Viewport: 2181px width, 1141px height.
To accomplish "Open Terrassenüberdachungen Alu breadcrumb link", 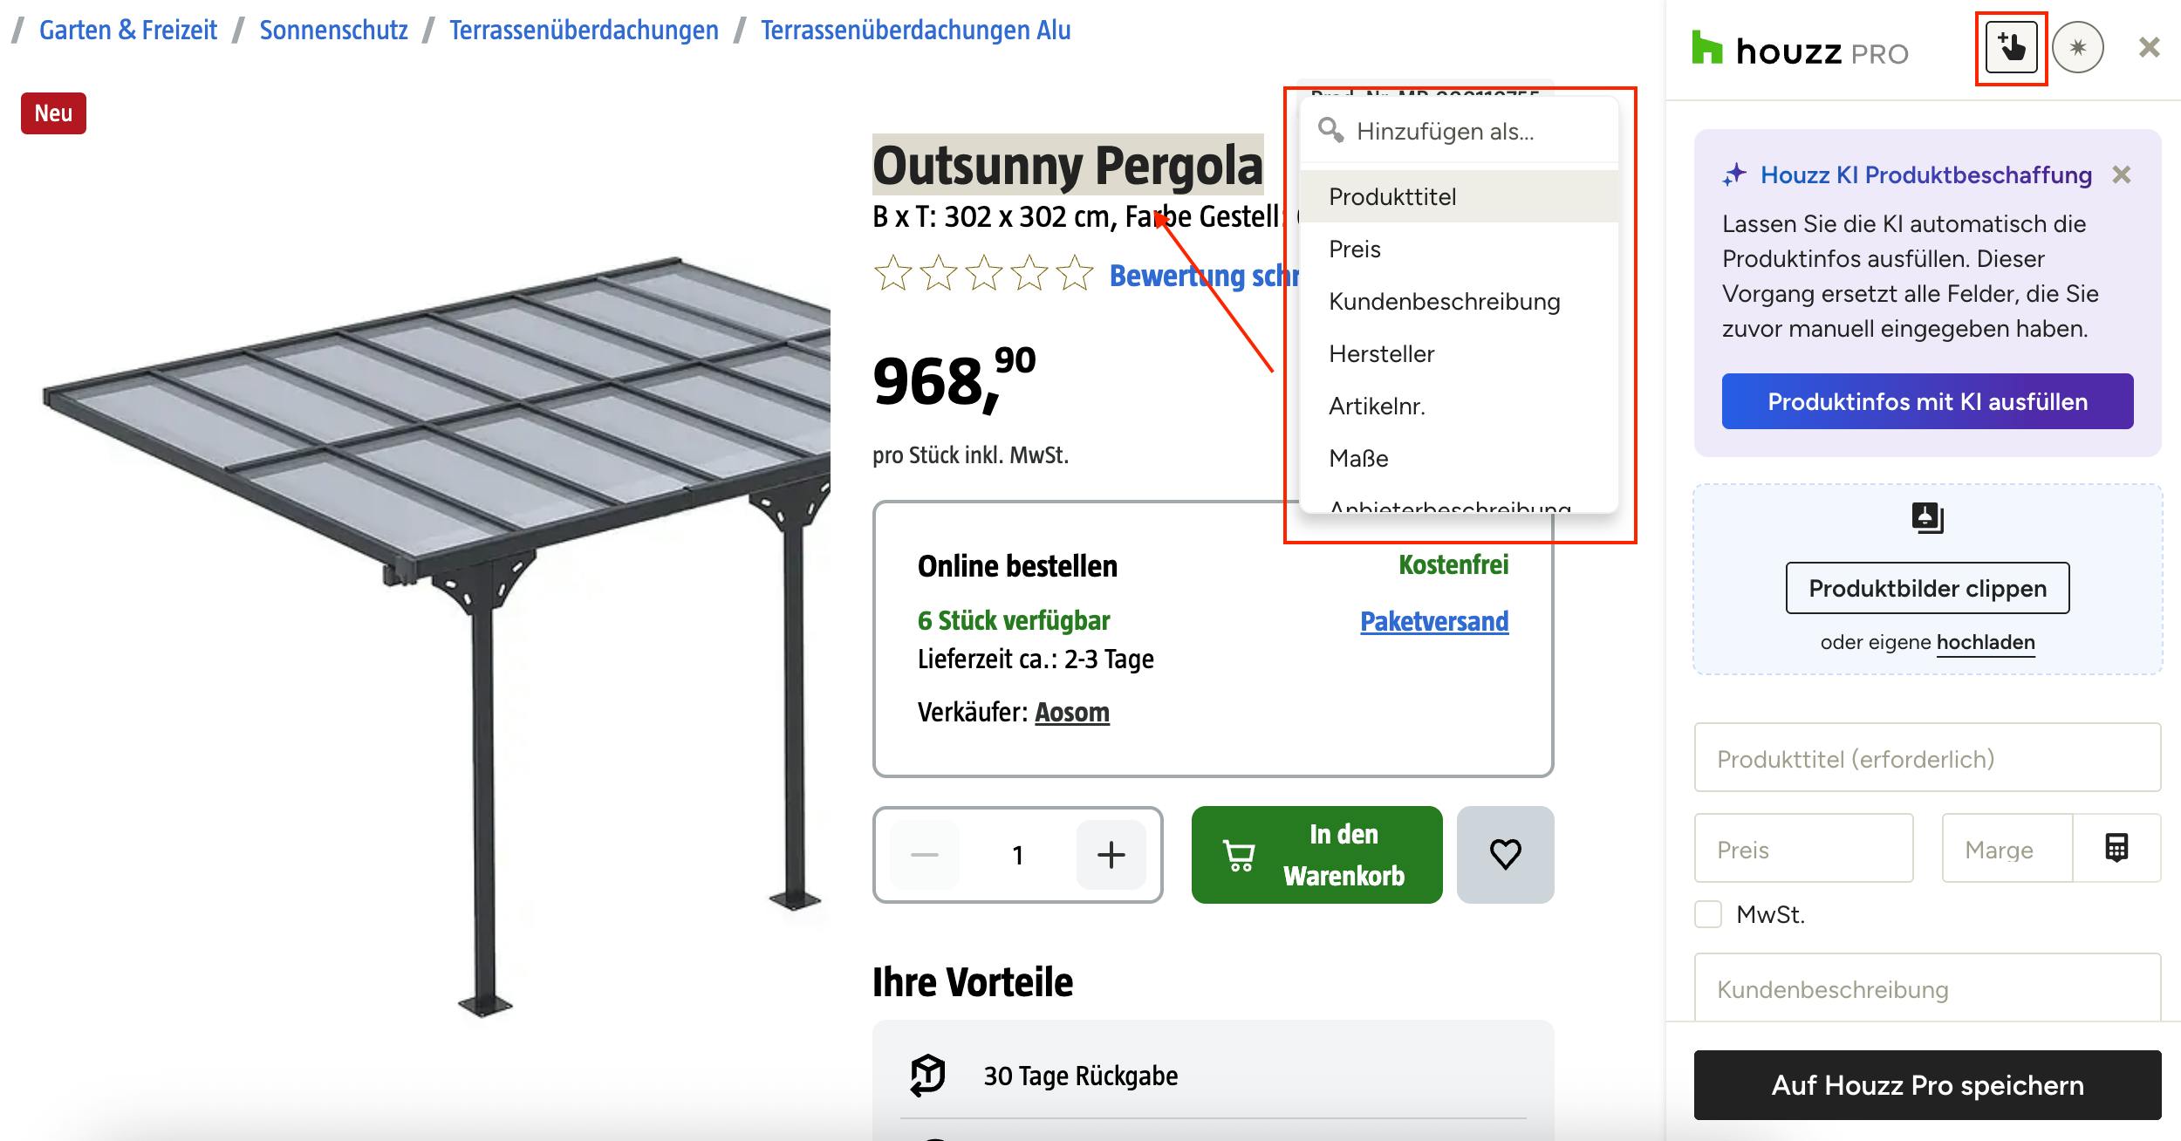I will pyautogui.click(x=915, y=30).
